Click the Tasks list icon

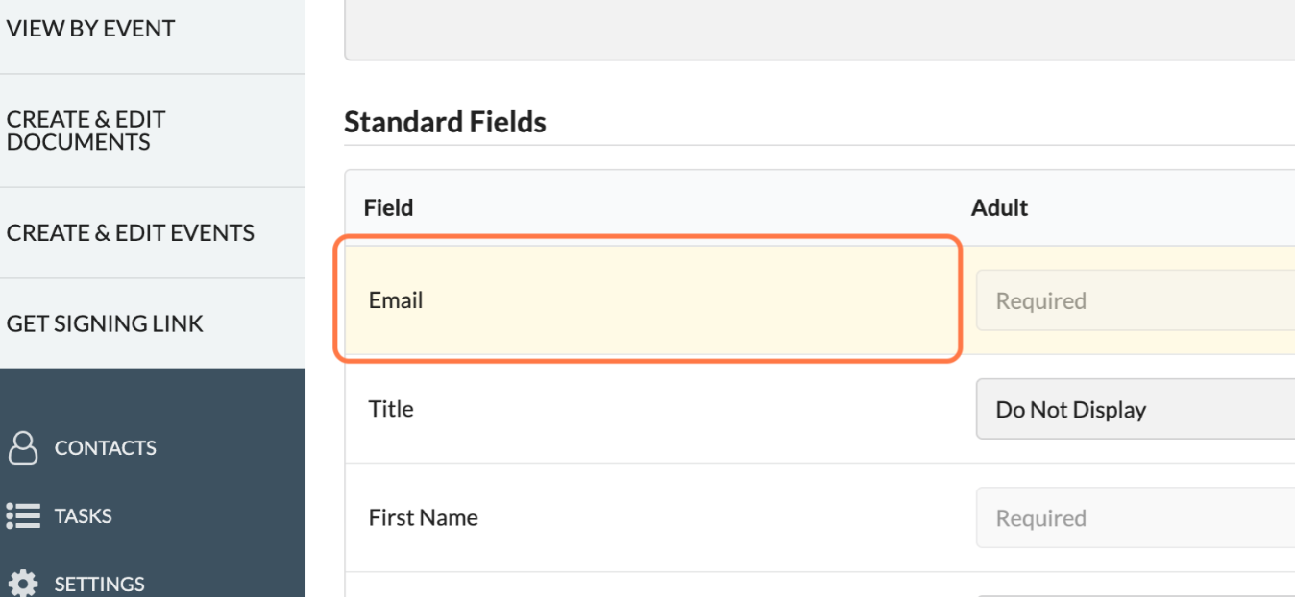23,516
